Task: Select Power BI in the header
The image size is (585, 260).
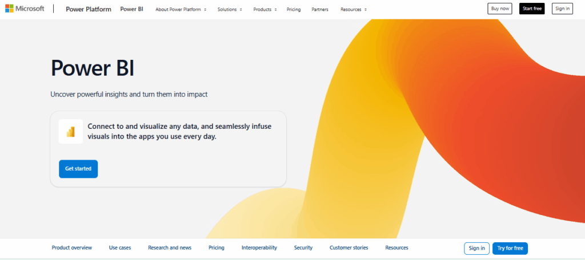Action: click(132, 10)
